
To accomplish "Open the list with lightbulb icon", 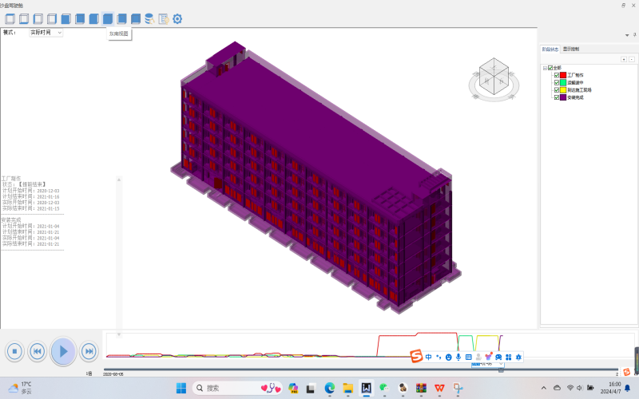I will coord(164,18).
